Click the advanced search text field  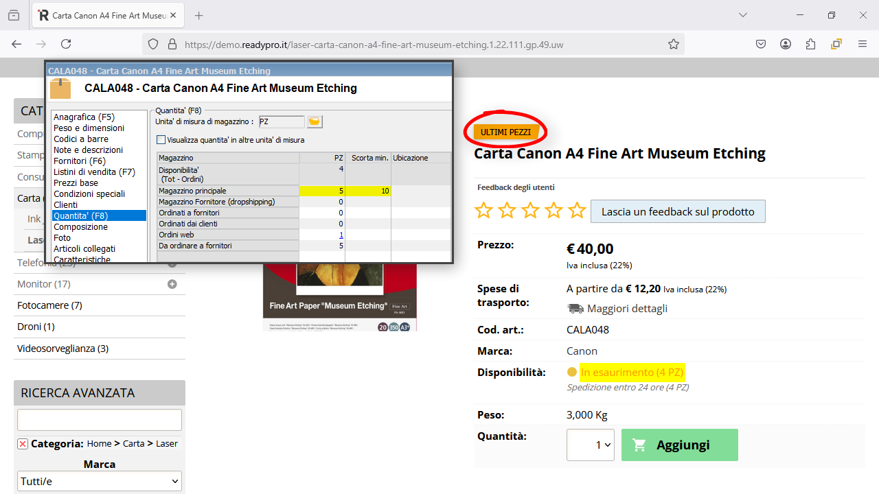pos(100,420)
